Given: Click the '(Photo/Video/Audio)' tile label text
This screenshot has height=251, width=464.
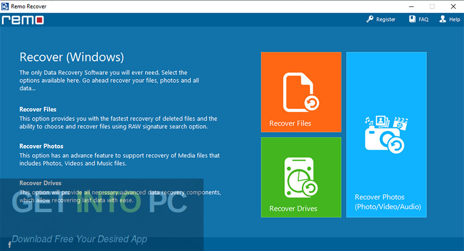Looking at the screenshot, I should pyautogui.click(x=388, y=206).
